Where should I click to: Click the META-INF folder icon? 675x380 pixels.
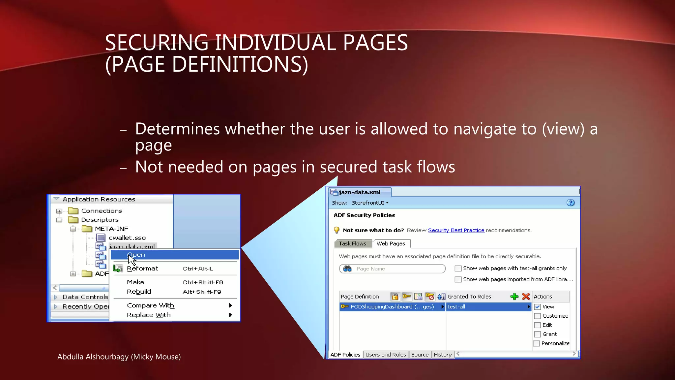click(87, 229)
